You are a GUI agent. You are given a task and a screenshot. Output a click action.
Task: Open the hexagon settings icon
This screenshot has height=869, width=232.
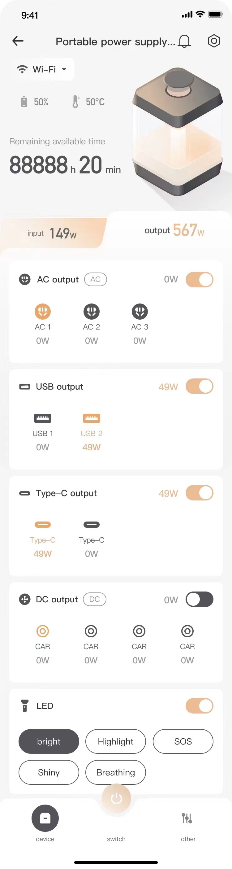point(214,41)
